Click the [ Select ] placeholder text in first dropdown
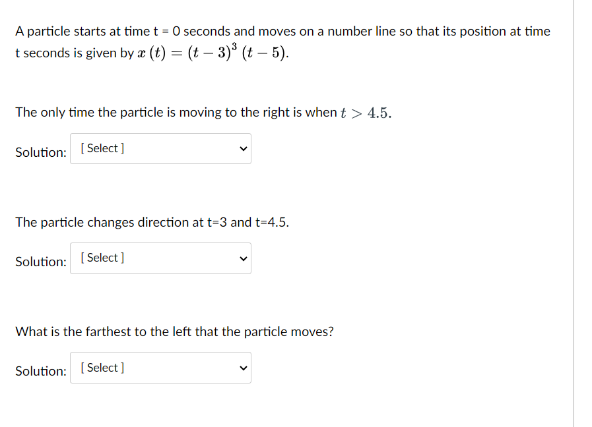592x427 pixels. tap(101, 148)
